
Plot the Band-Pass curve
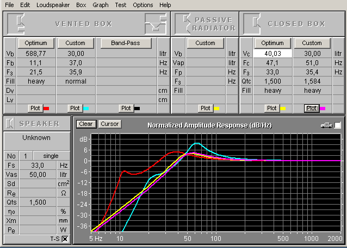click(x=126, y=108)
